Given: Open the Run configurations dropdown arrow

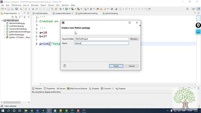Looking at the screenshot, I should tap(69, 9).
